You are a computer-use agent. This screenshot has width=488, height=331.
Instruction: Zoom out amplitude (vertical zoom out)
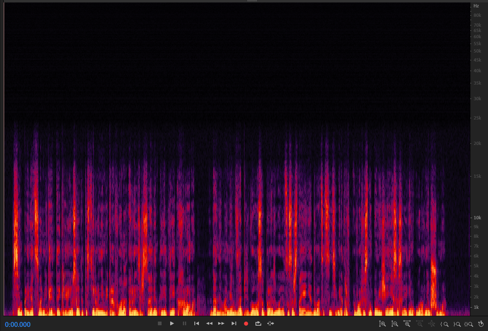(395, 324)
